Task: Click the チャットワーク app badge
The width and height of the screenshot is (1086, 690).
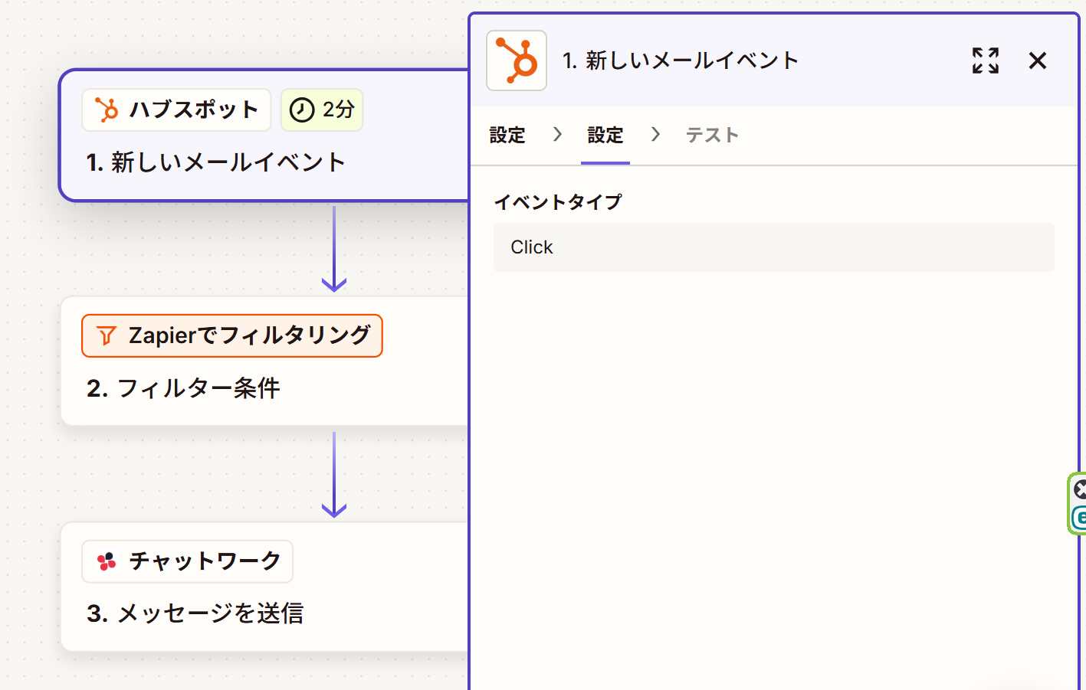Action: [x=187, y=561]
